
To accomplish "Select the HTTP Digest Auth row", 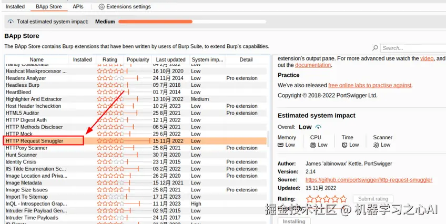I will (x=136, y=120).
